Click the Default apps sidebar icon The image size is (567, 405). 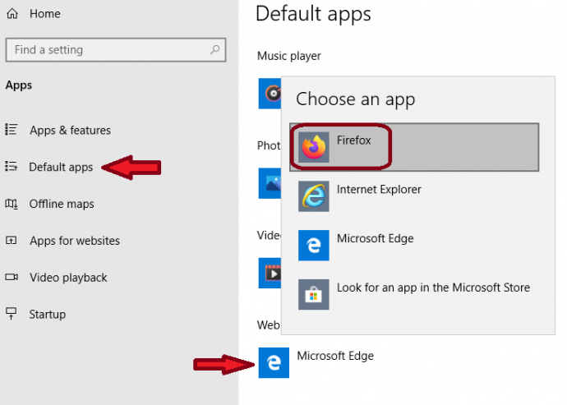[12, 166]
